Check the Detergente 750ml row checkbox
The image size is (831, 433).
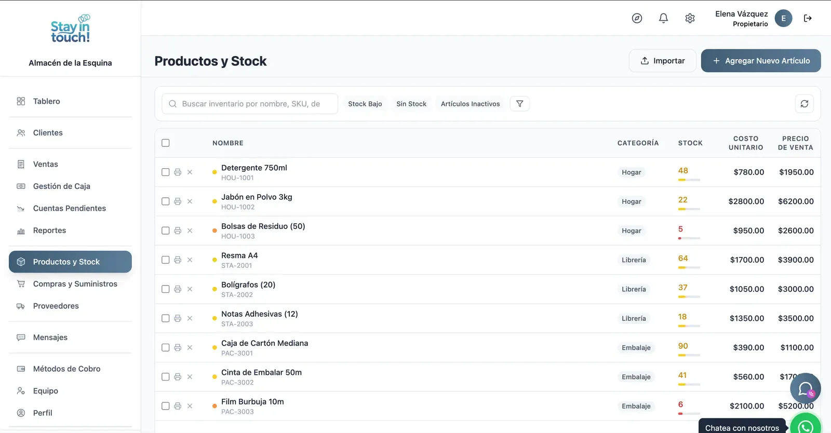(x=166, y=172)
